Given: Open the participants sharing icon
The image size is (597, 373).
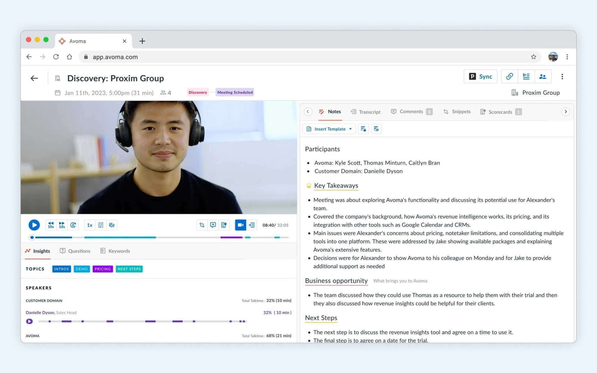Looking at the screenshot, I should click(x=543, y=76).
